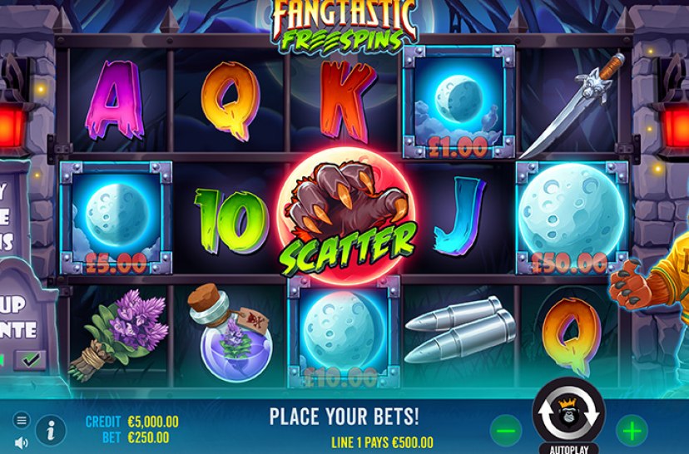
Task: Select the £50.00 moon symbol
Action: point(572,218)
